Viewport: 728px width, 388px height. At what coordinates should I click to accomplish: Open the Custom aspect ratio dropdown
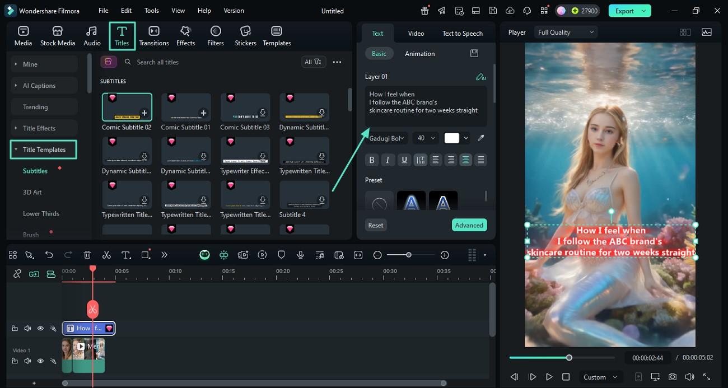tap(600, 377)
